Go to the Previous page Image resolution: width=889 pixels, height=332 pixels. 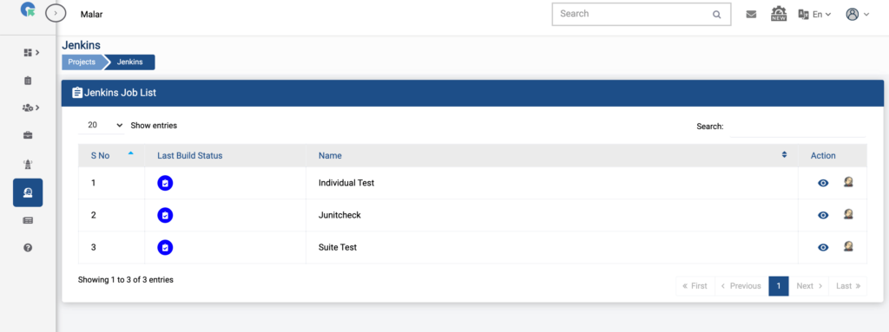pyautogui.click(x=741, y=286)
